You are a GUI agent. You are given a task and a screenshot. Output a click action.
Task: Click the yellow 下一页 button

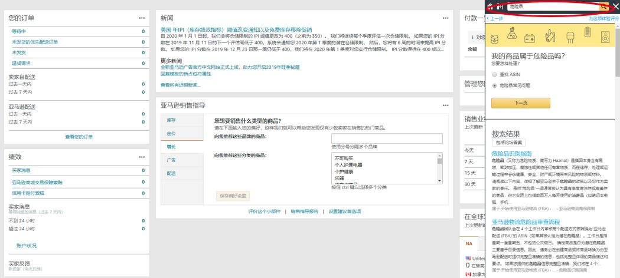[520, 103]
